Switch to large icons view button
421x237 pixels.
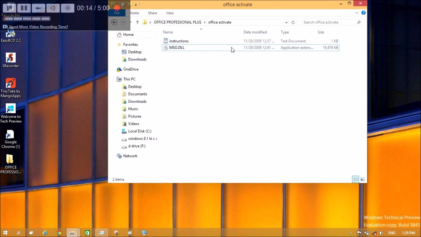click(362, 179)
